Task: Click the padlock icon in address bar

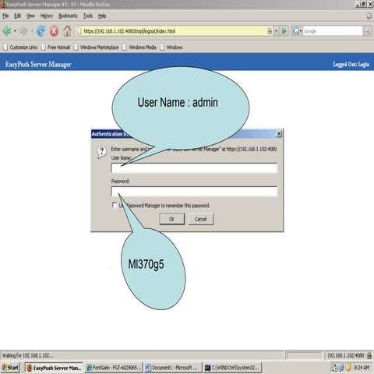Action: click(x=270, y=31)
